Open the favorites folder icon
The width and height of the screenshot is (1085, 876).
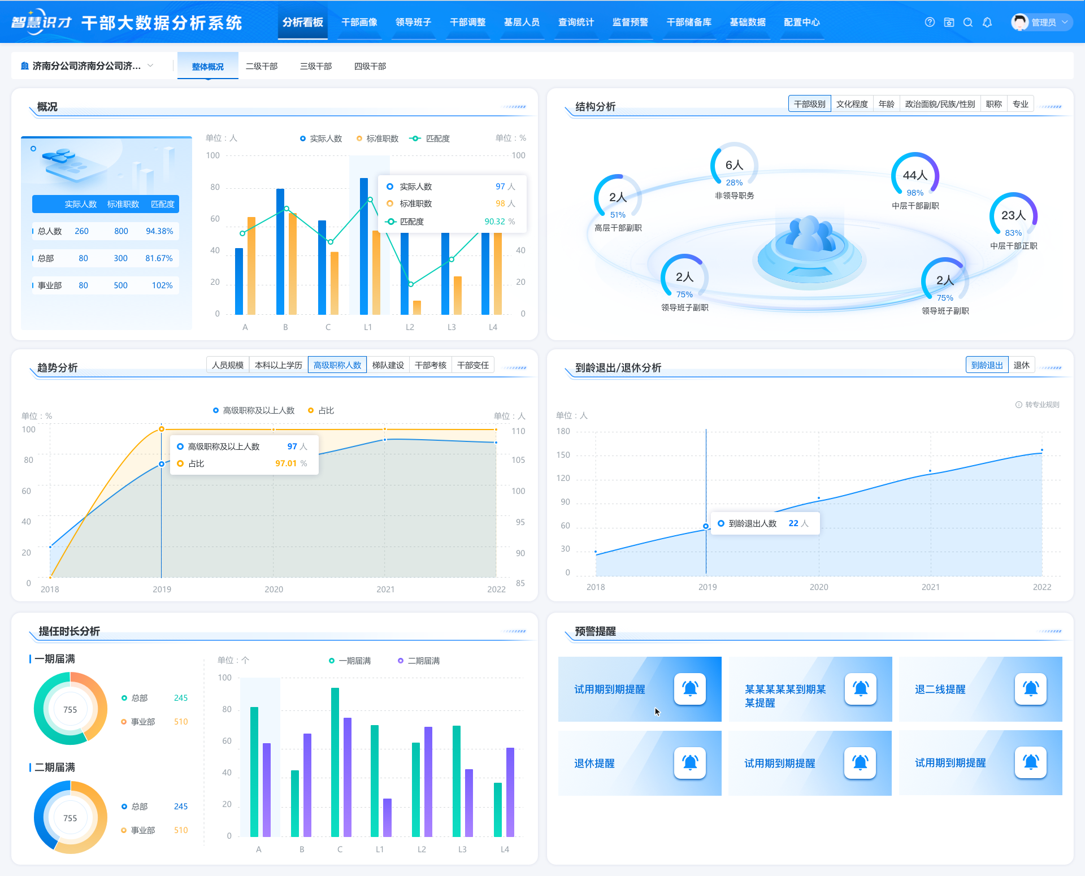[949, 22]
